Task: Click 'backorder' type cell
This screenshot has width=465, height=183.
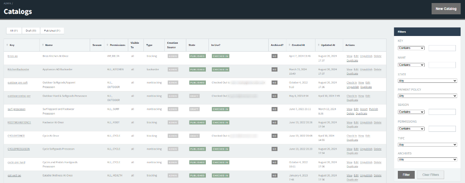Action: point(153,69)
